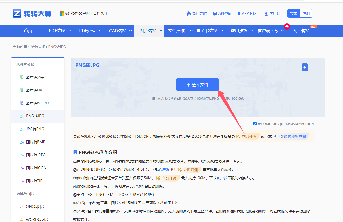Select the JPG转PNG sidebar icon
Image resolution: width=343 pixels, height=222 pixels.
[x=22, y=129]
